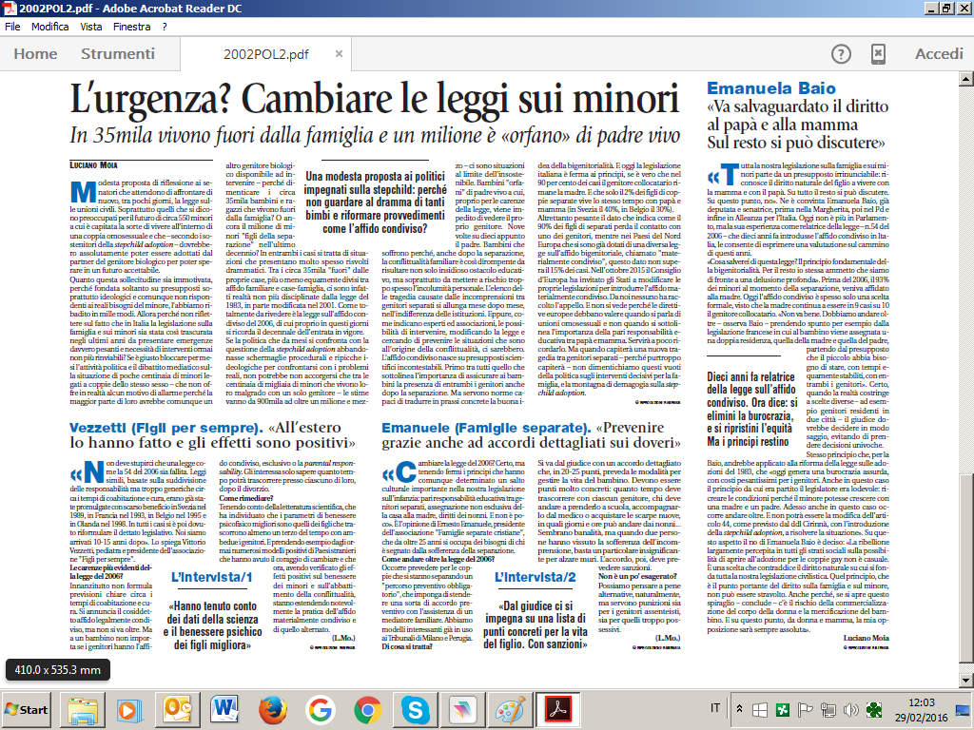Switch to the Home tab
The width and height of the screenshot is (974, 730).
point(35,54)
